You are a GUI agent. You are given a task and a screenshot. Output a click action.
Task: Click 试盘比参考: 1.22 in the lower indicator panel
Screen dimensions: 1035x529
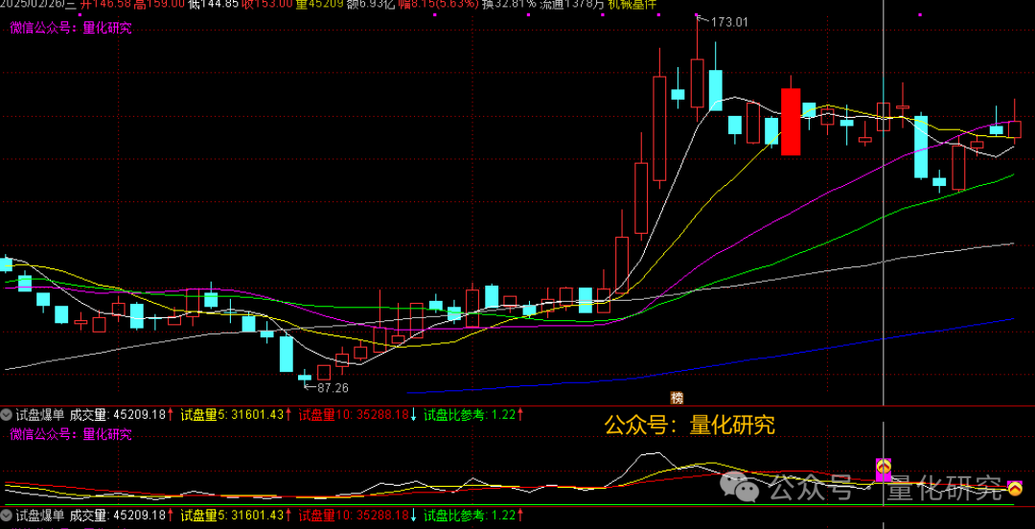[x=468, y=515]
